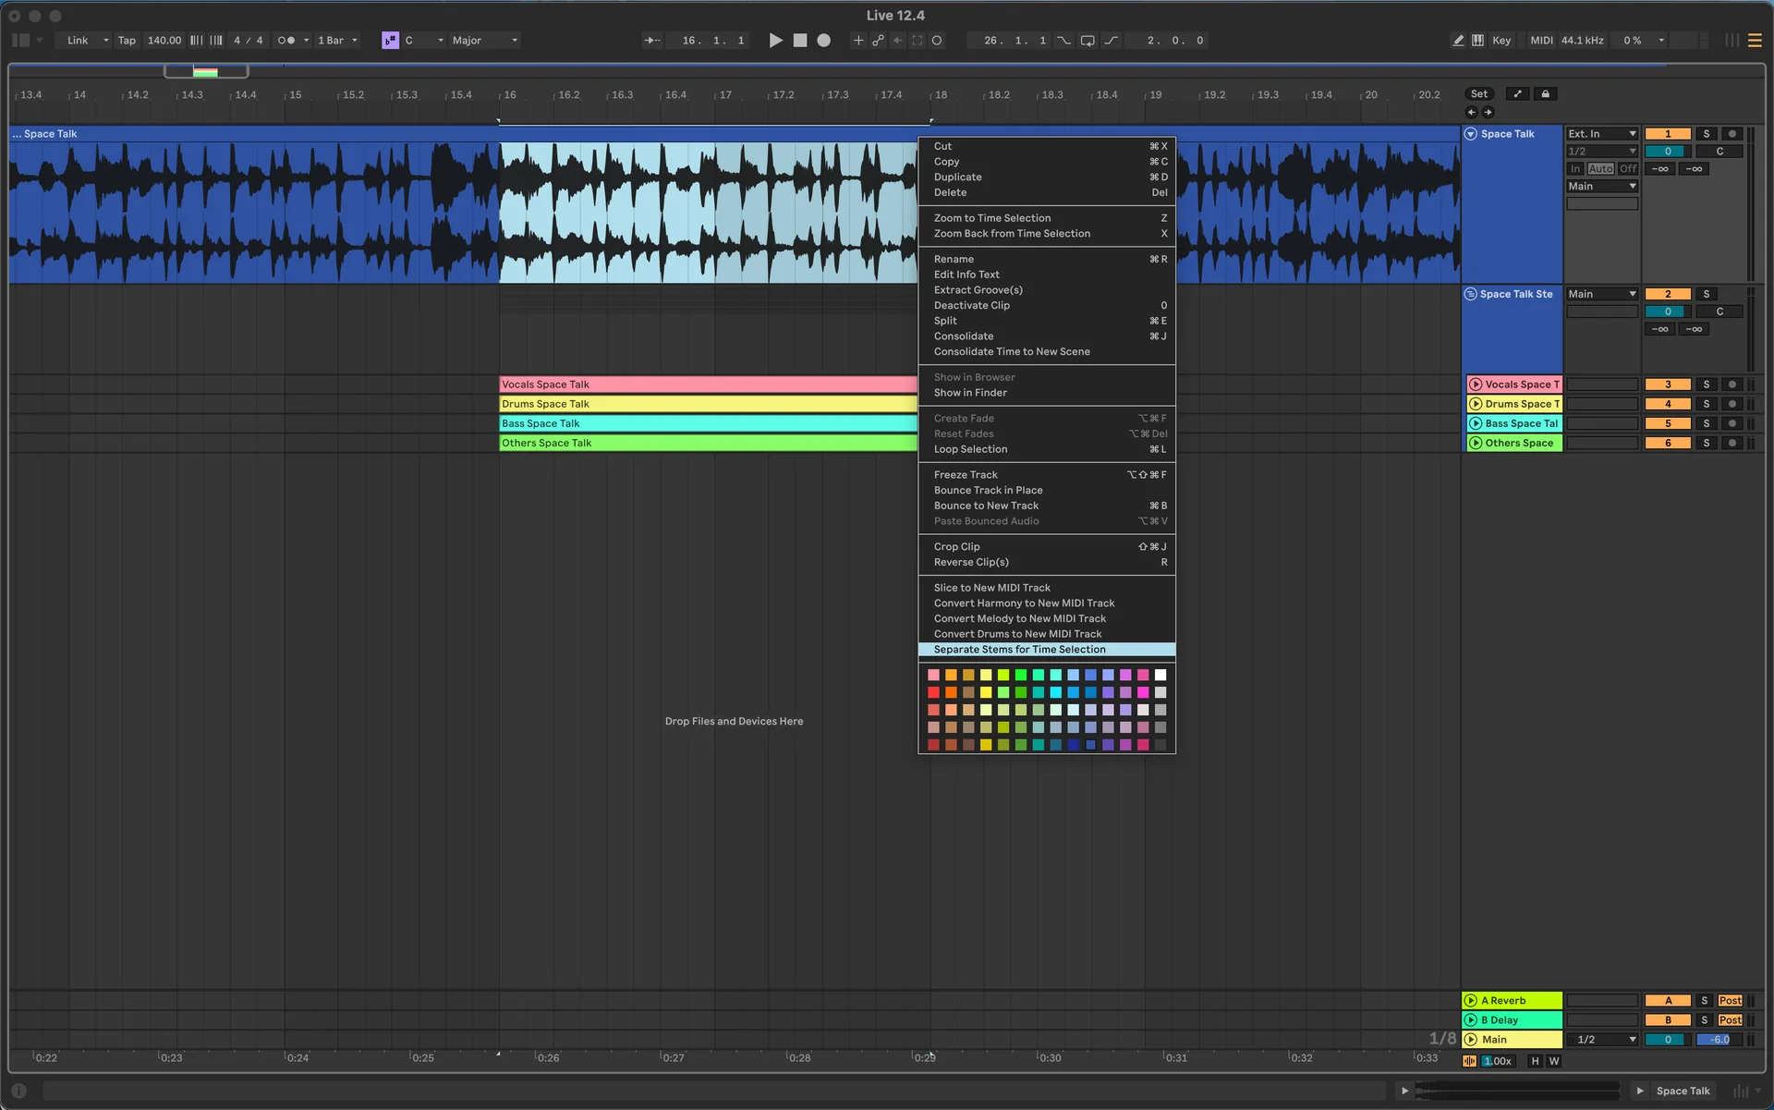
Task: Toggle the Punch-In switch
Action: point(1064,41)
